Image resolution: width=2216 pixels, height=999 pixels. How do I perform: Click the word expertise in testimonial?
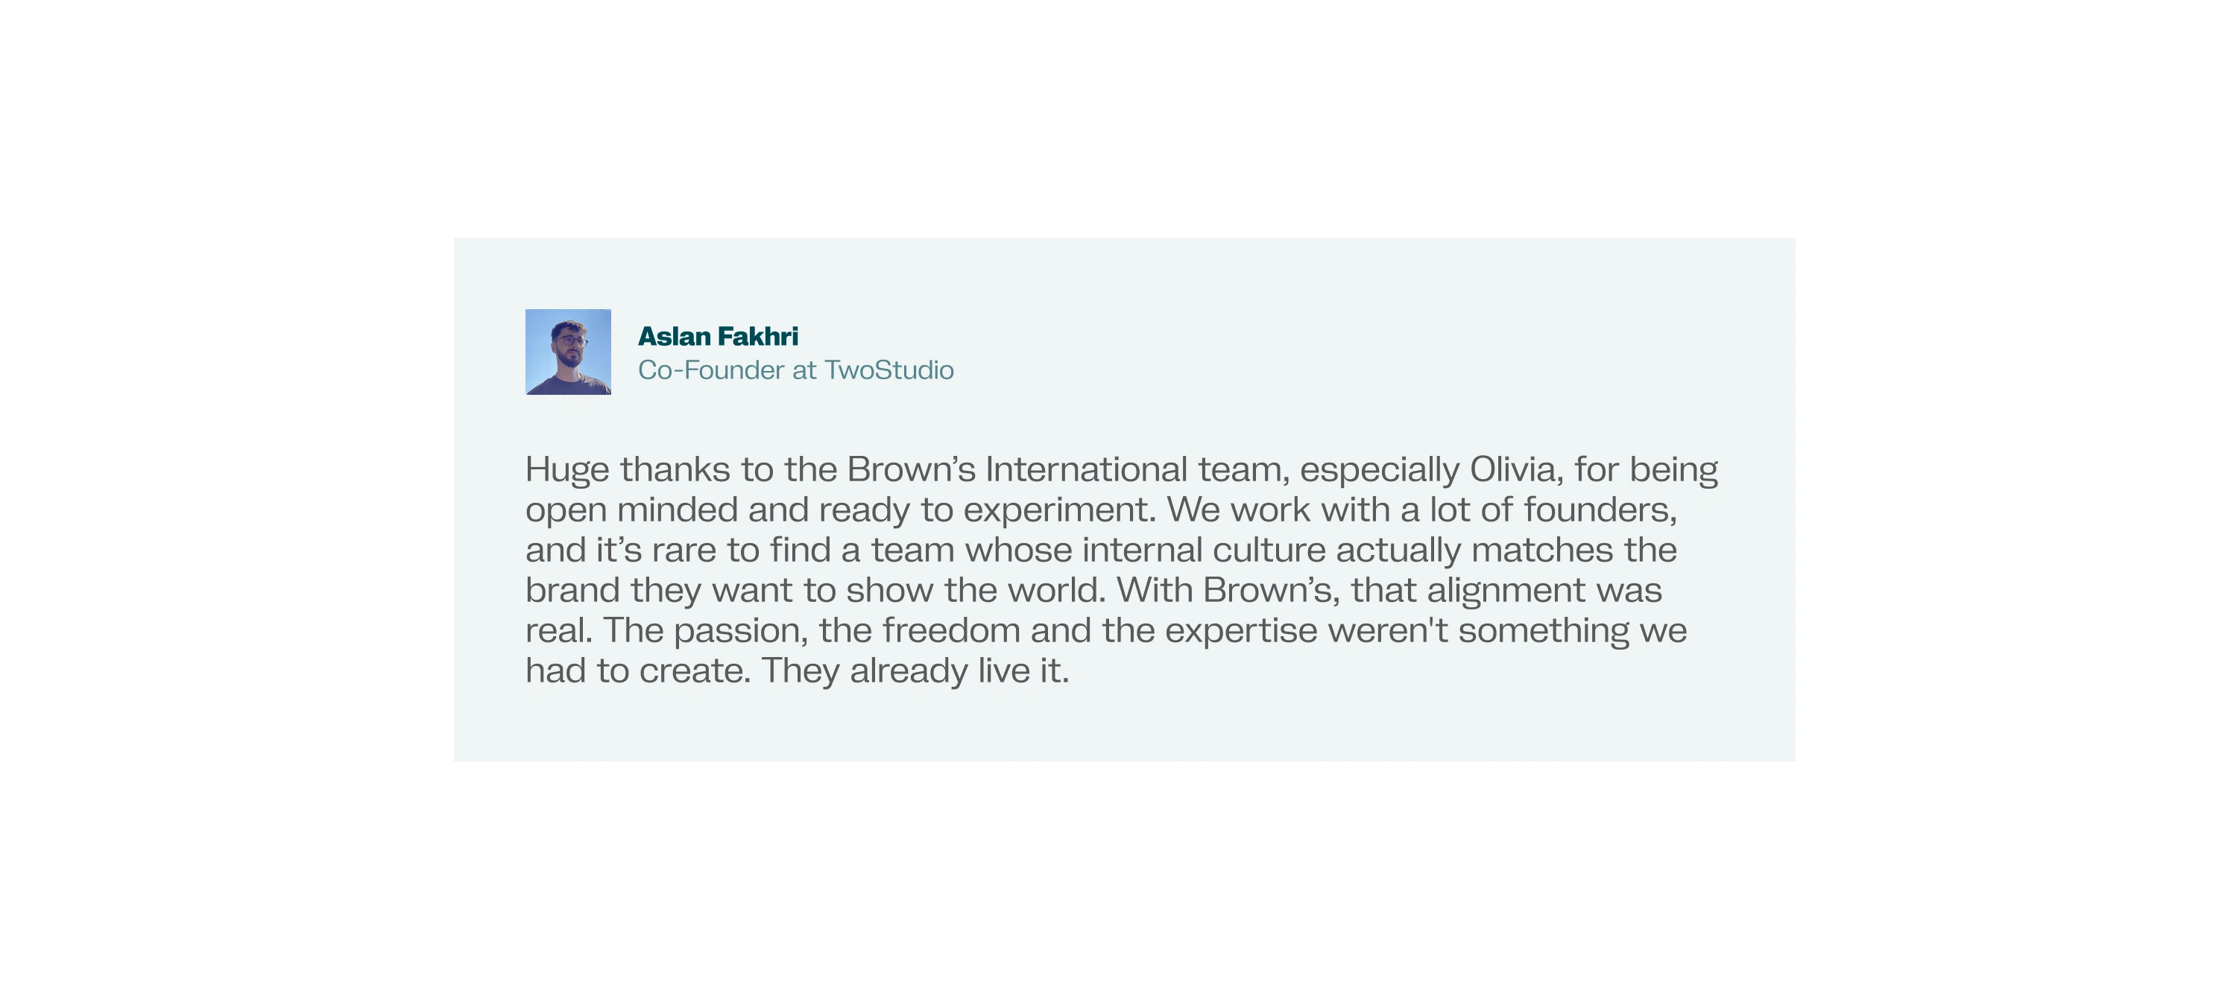[1240, 631]
